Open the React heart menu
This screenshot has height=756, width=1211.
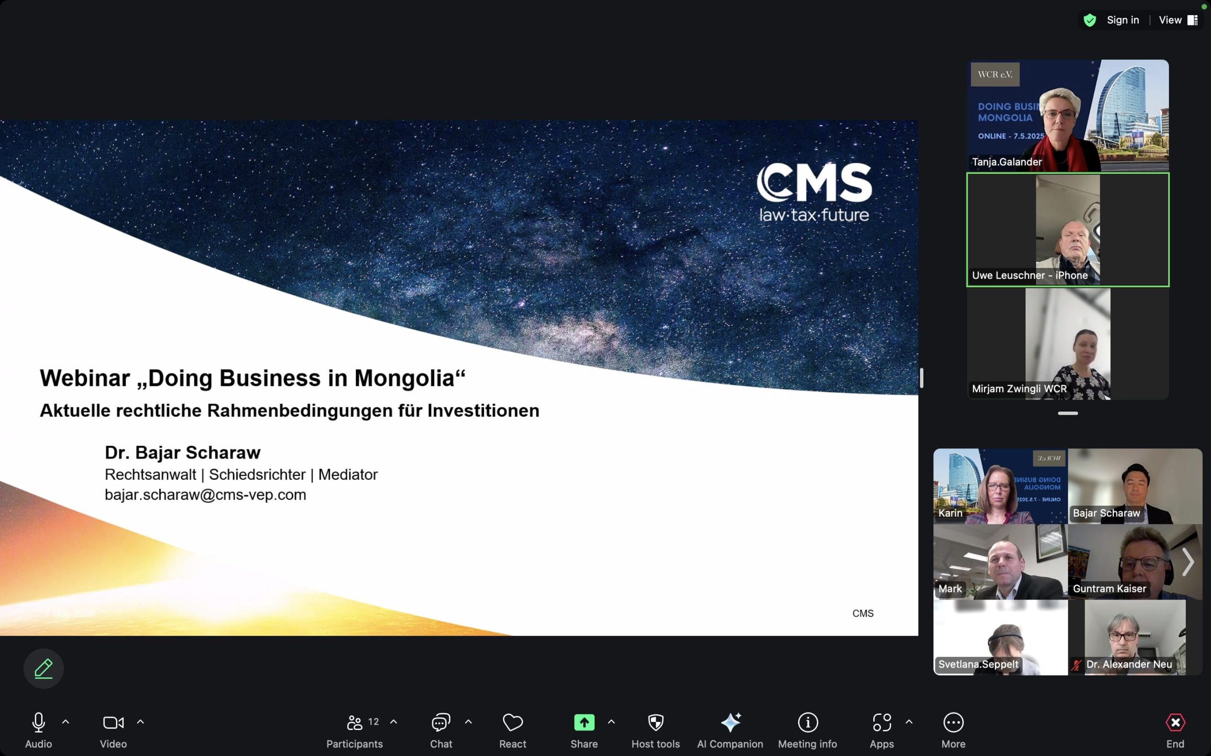click(512, 722)
